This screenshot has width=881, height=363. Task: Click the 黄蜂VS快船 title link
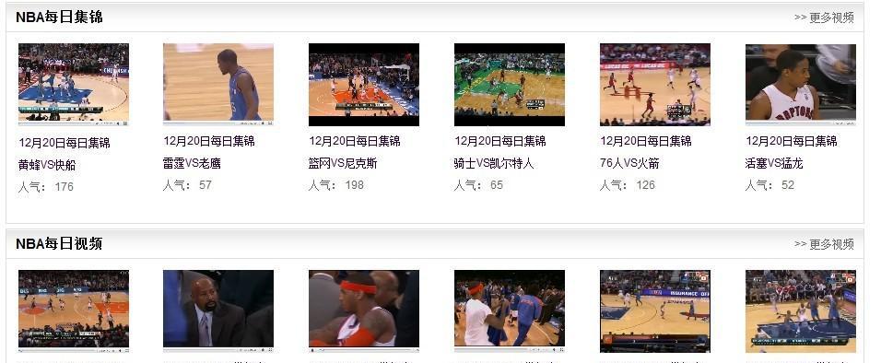click(x=47, y=165)
